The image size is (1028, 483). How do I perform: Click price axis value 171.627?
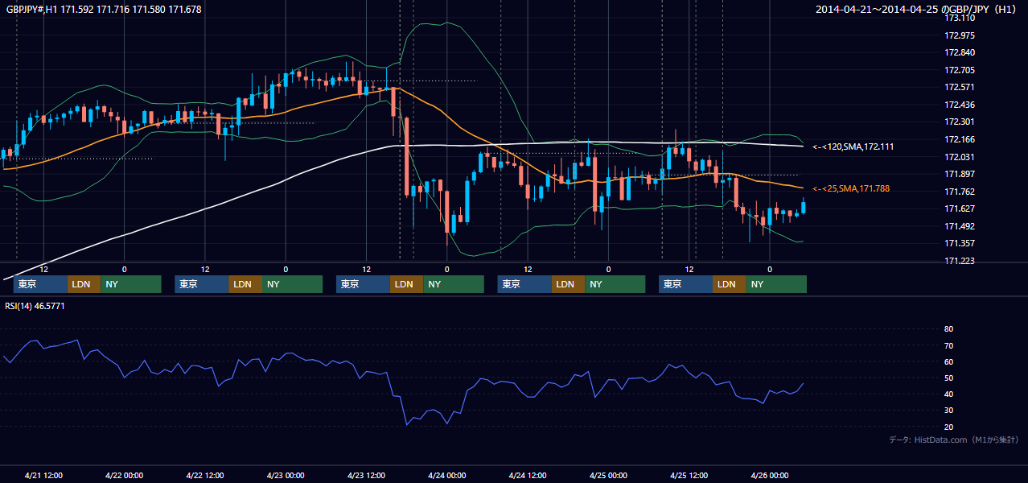960,208
